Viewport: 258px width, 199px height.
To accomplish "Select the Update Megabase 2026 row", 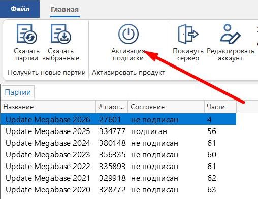I will pos(118,119).
